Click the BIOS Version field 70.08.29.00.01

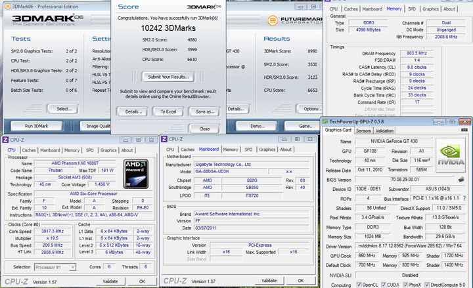[x=405, y=180]
